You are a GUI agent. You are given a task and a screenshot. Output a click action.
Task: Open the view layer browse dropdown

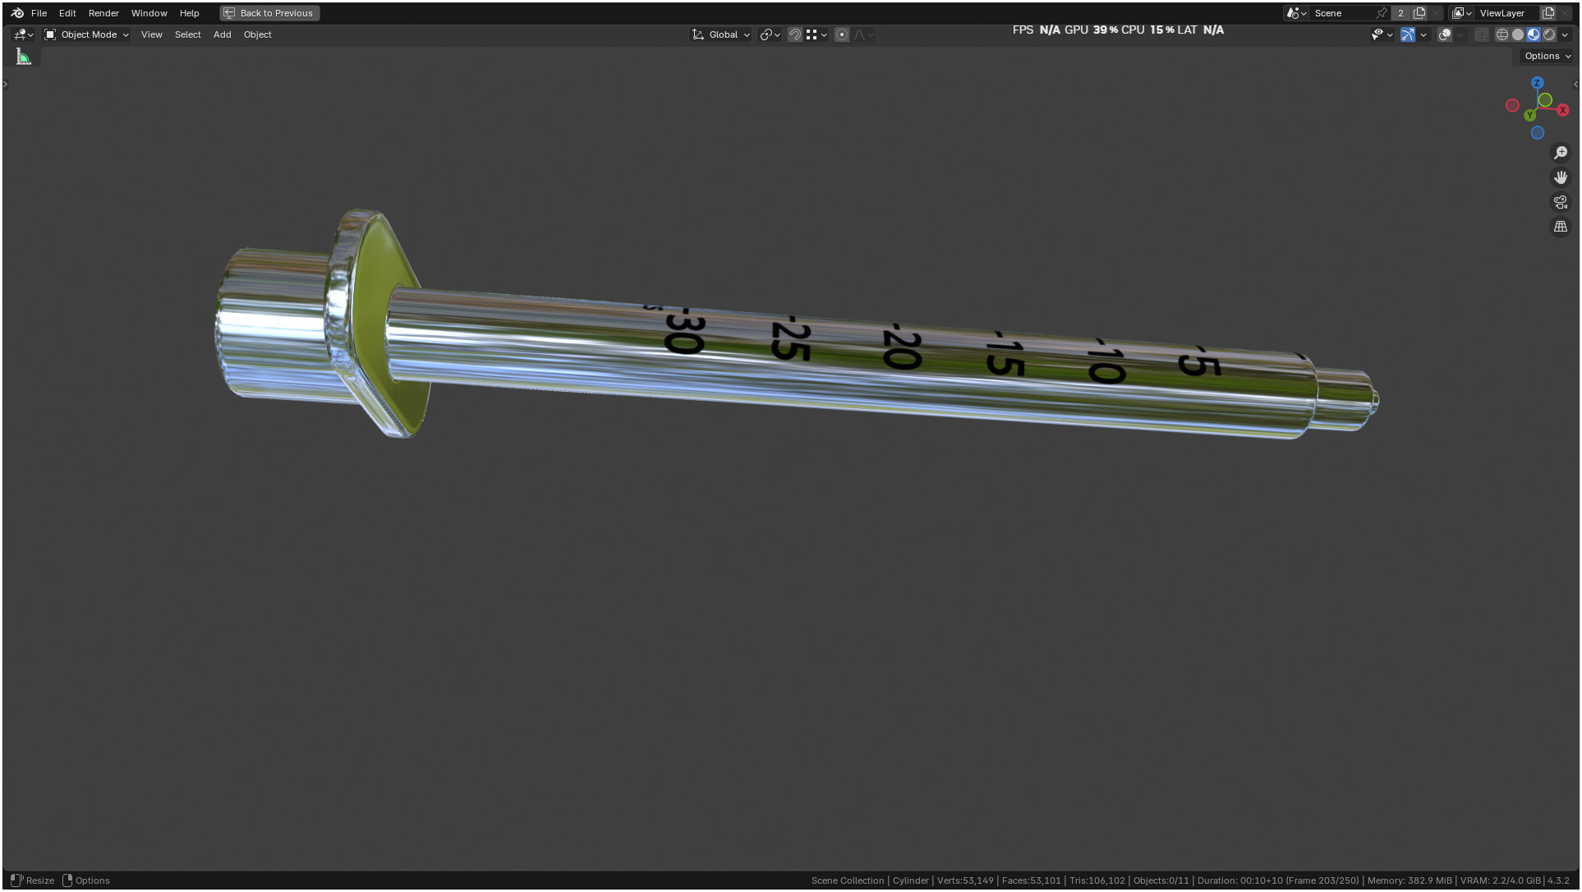pos(1462,13)
